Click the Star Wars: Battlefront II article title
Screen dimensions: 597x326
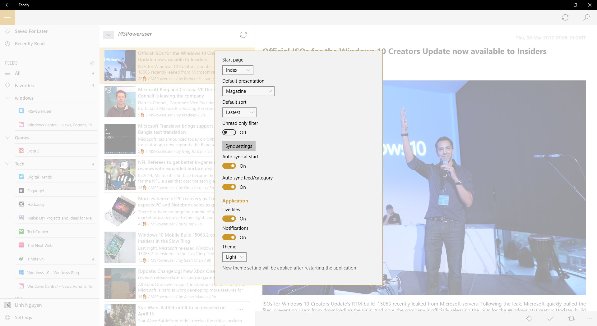(182, 311)
